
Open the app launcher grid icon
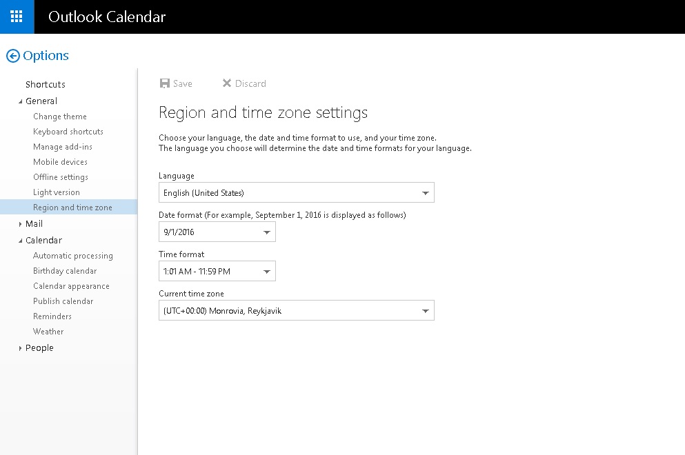17,17
